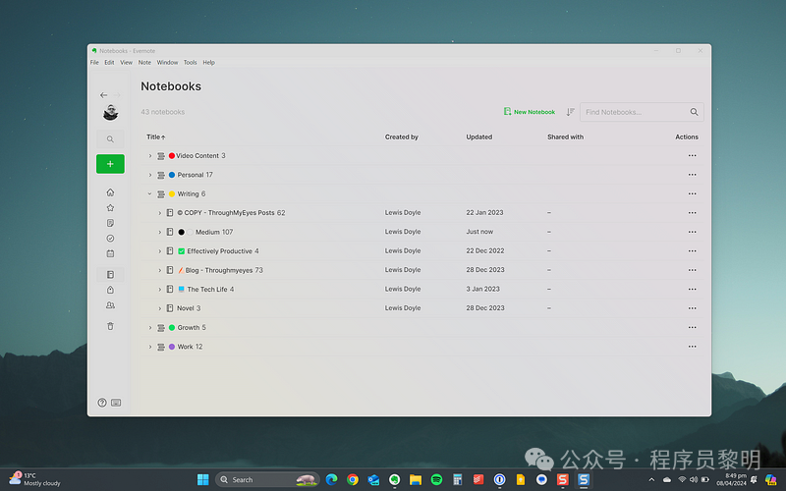
Task: Open Notes icon in the sidebar
Action: pyautogui.click(x=110, y=223)
